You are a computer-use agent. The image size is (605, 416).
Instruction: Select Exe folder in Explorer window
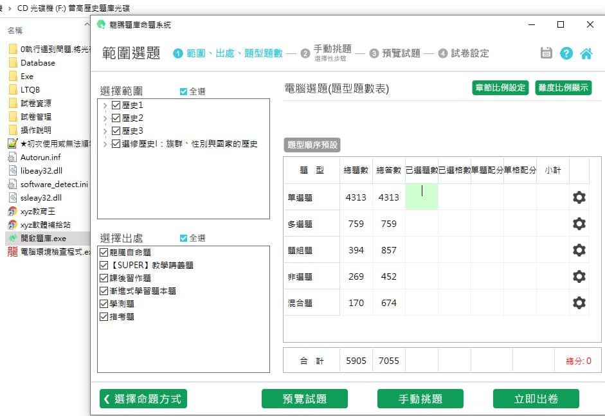click(x=26, y=76)
